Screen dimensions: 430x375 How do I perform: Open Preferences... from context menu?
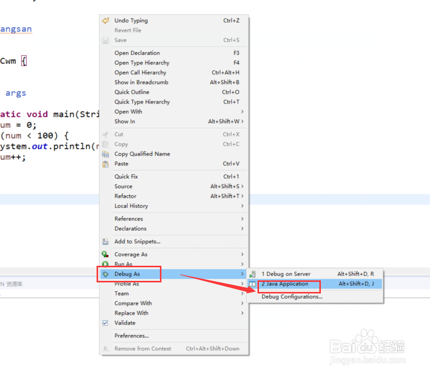point(174,336)
